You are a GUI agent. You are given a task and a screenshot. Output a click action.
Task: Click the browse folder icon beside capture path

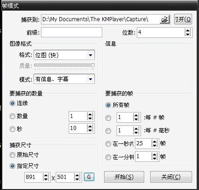(165, 19)
